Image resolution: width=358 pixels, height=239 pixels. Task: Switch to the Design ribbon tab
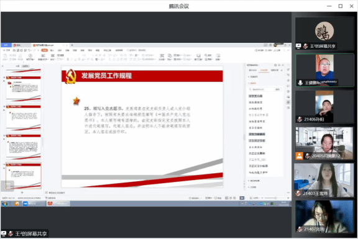(x=60, y=50)
